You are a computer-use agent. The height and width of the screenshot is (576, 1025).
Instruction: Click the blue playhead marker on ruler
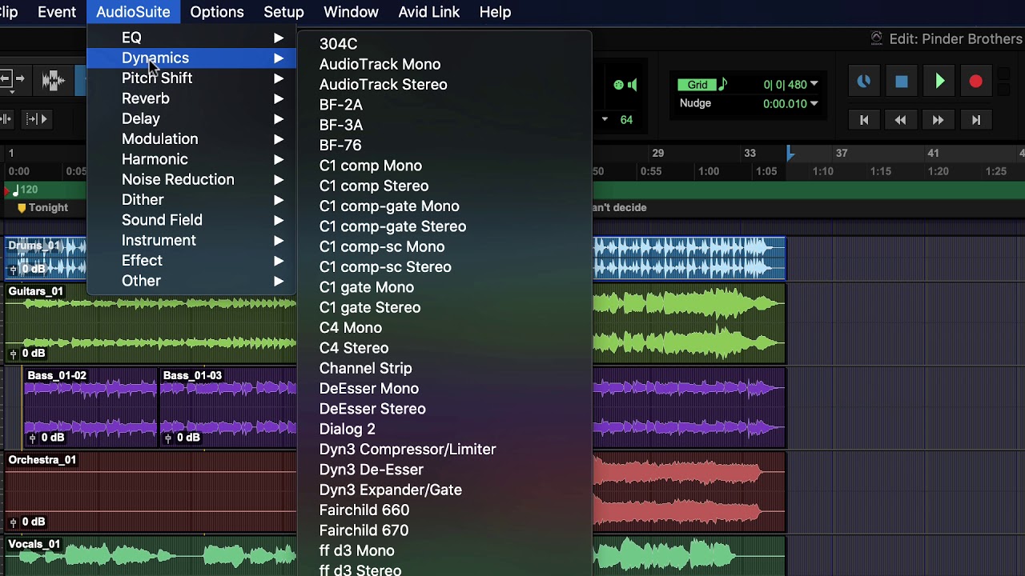(790, 153)
